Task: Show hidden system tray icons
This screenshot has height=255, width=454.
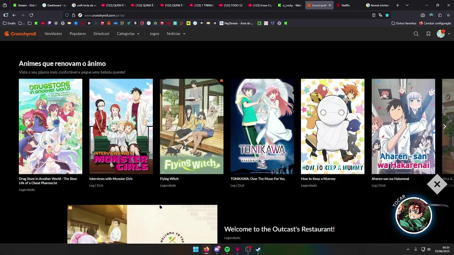Action: 408,249
